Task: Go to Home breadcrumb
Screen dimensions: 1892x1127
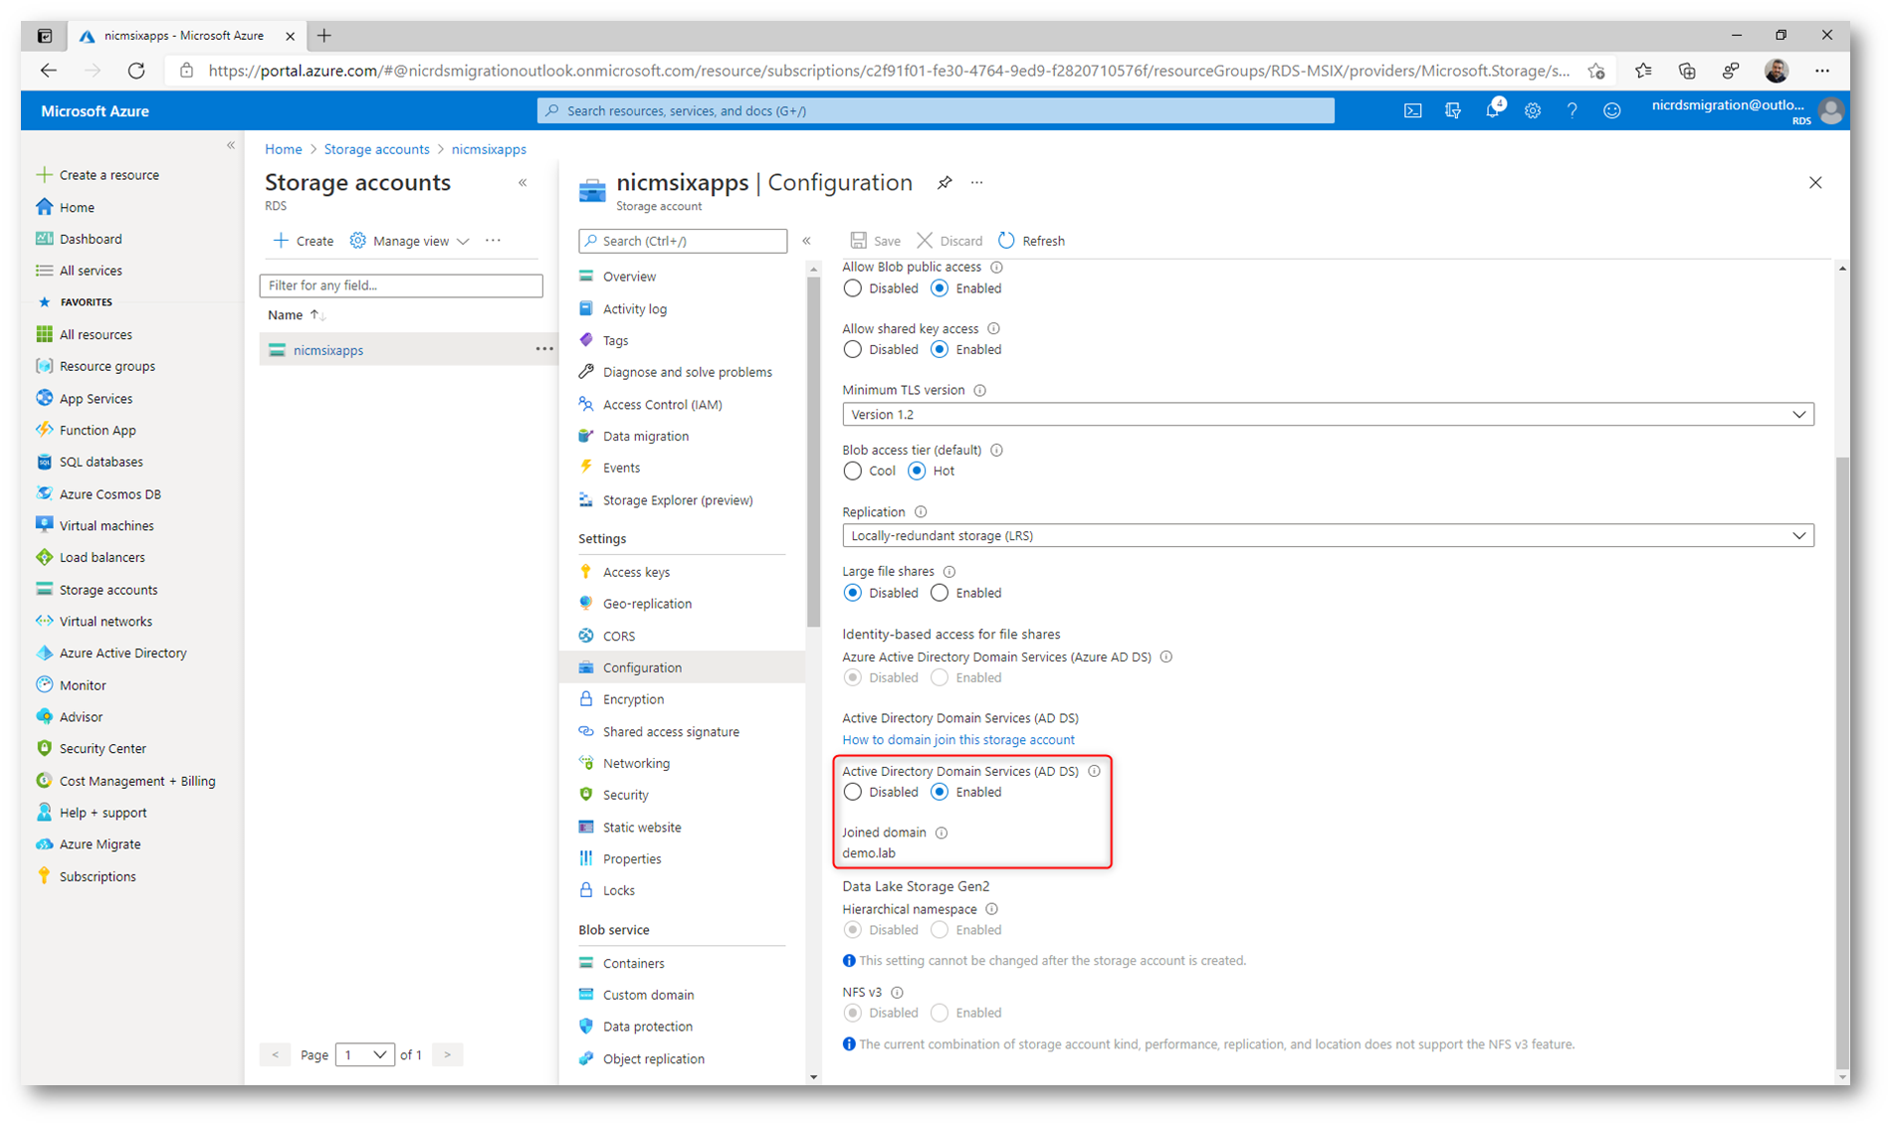Action: click(x=283, y=149)
